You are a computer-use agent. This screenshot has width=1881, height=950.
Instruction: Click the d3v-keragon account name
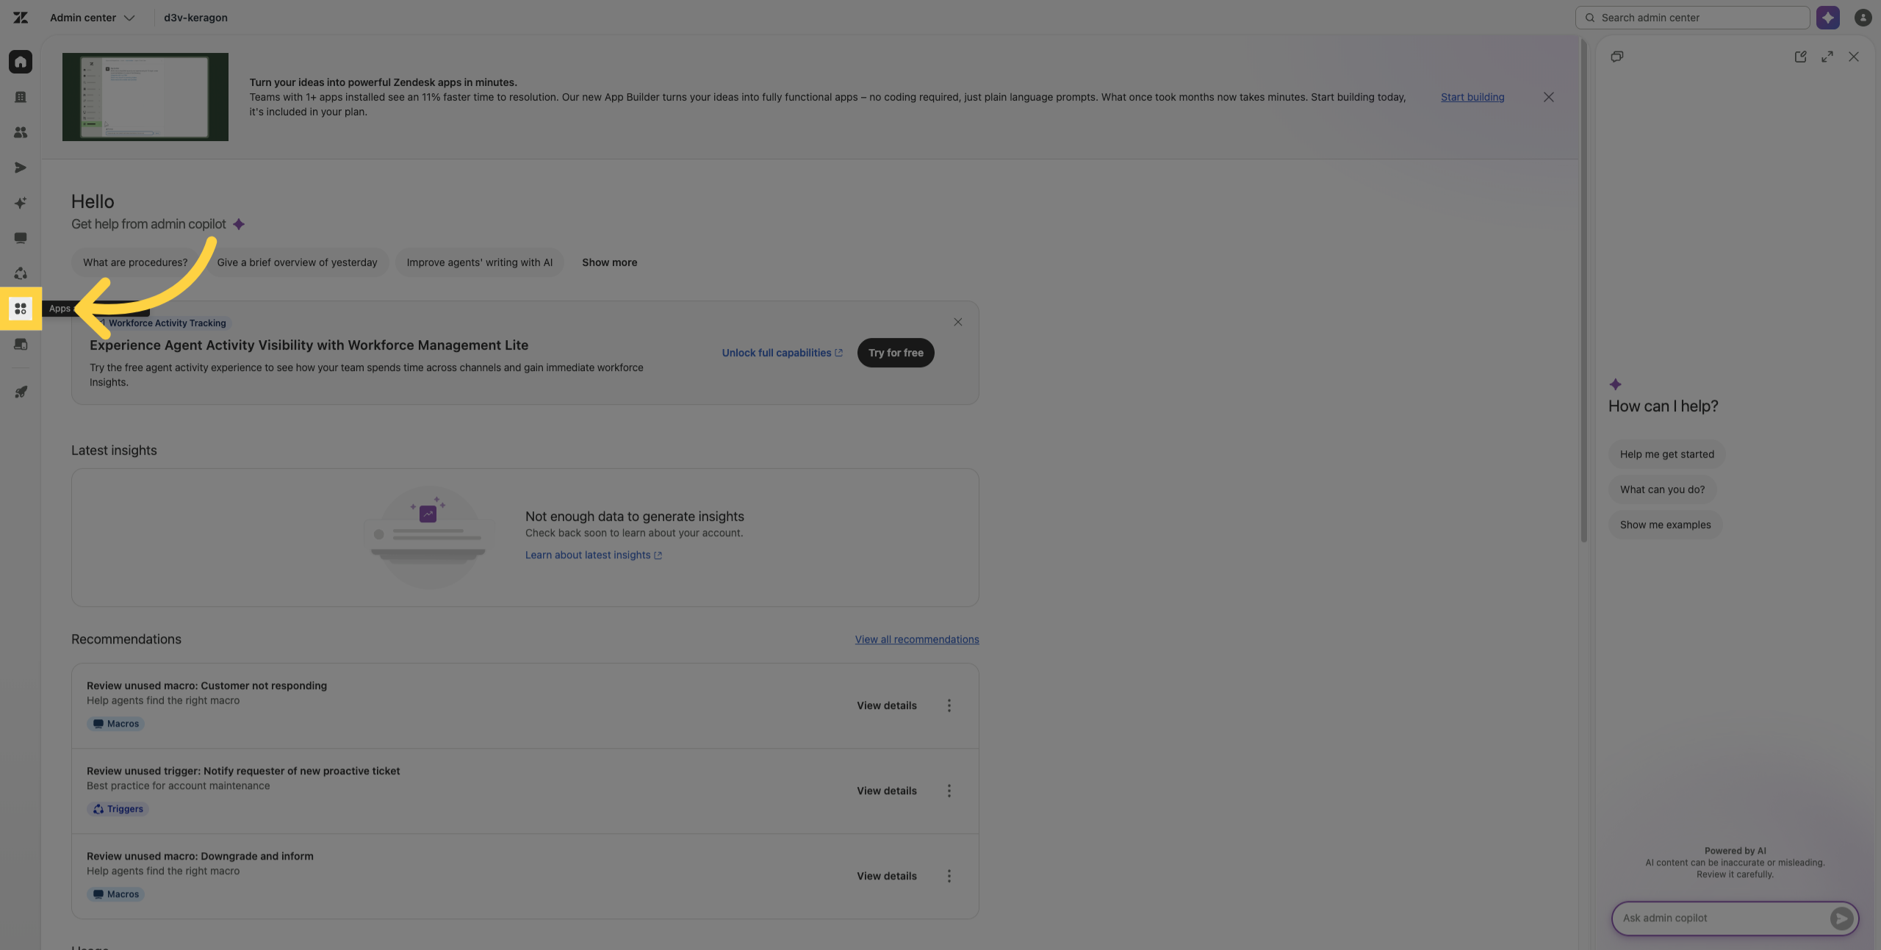195,18
